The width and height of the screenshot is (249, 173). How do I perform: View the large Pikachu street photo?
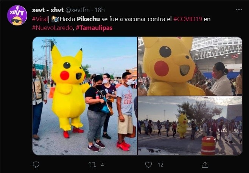[85, 96]
